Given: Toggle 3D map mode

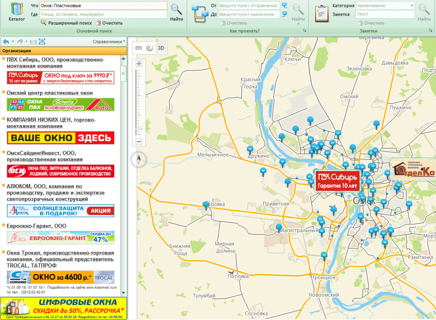Looking at the screenshot, I should click(161, 48).
